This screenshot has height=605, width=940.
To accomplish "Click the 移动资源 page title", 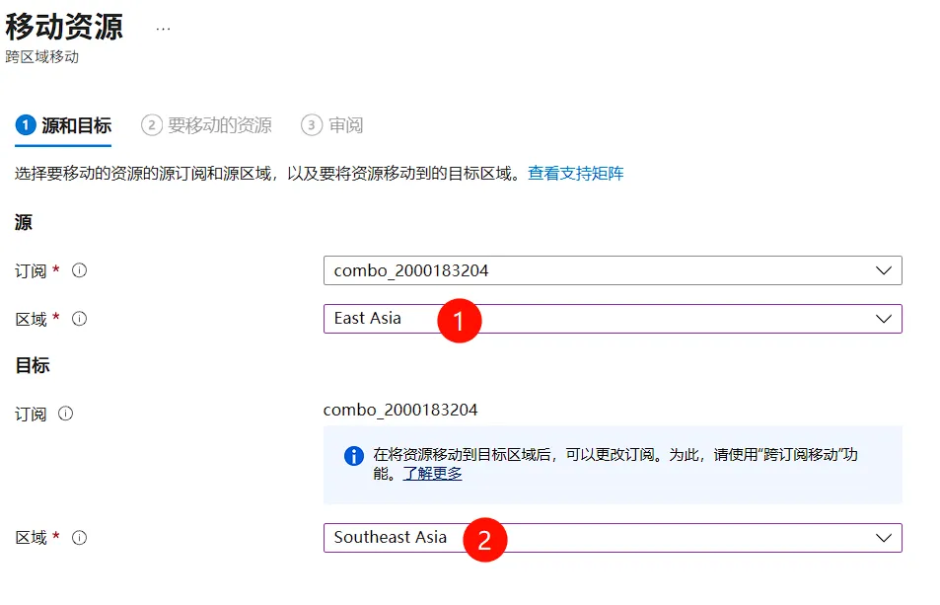I will pos(64,26).
